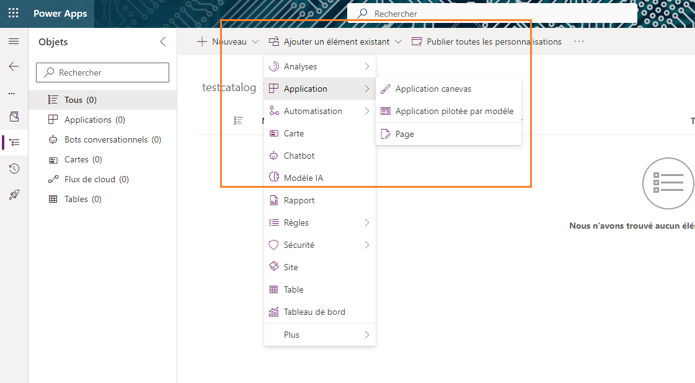
Task: Select Modèle IA menu item
Action: click(x=303, y=178)
